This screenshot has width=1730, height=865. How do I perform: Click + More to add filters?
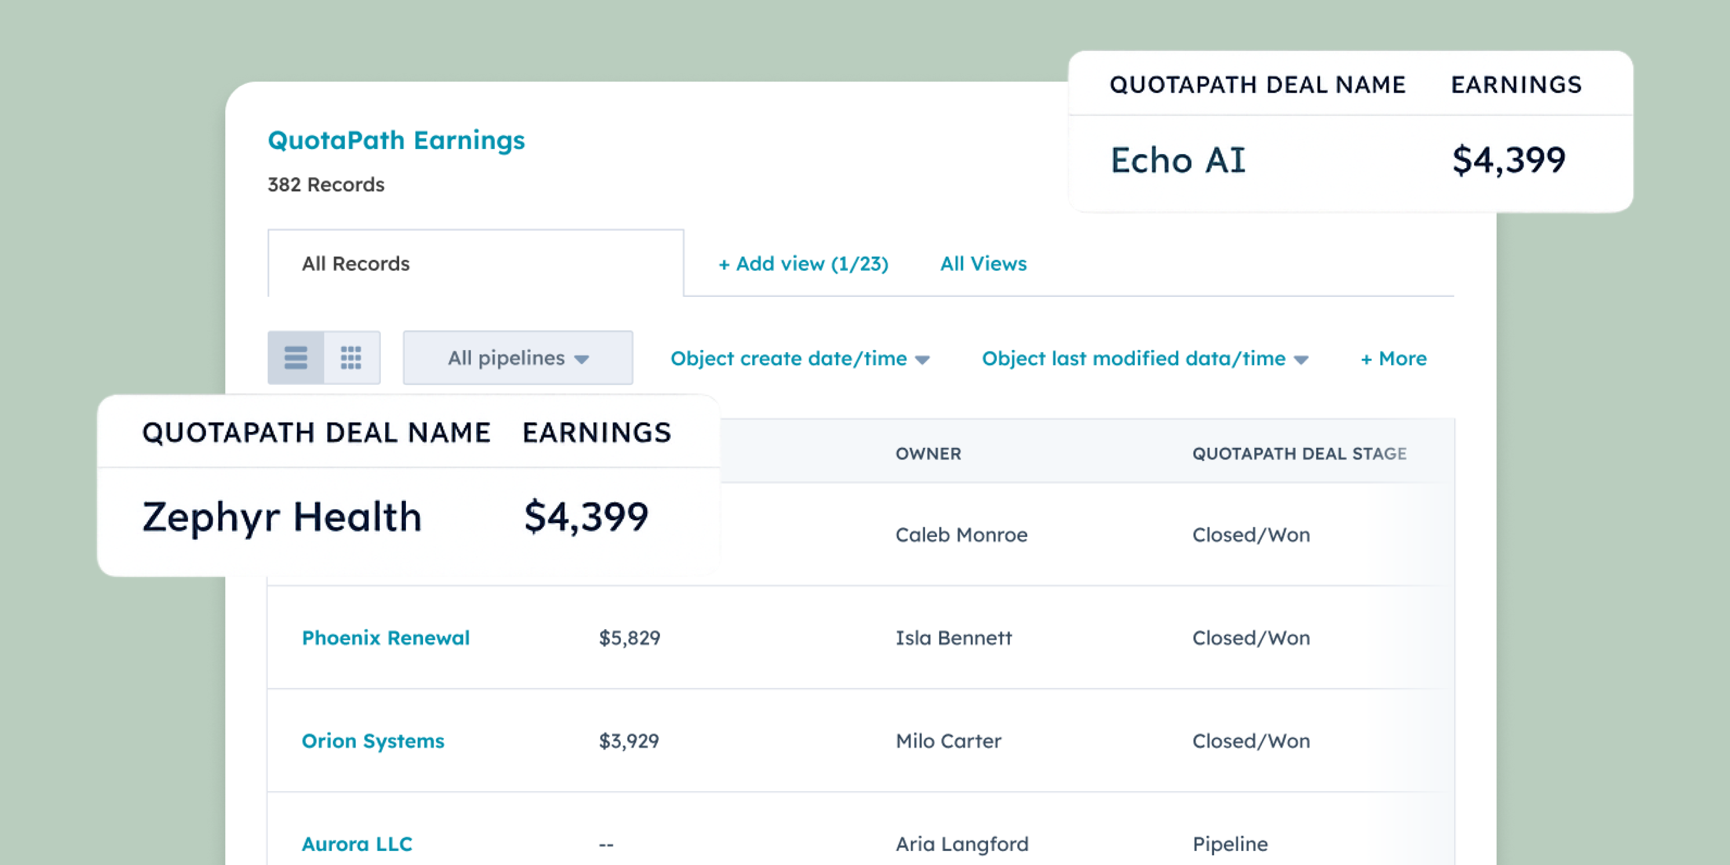coord(1393,359)
